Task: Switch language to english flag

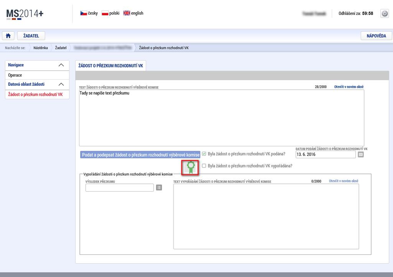Action: point(127,13)
